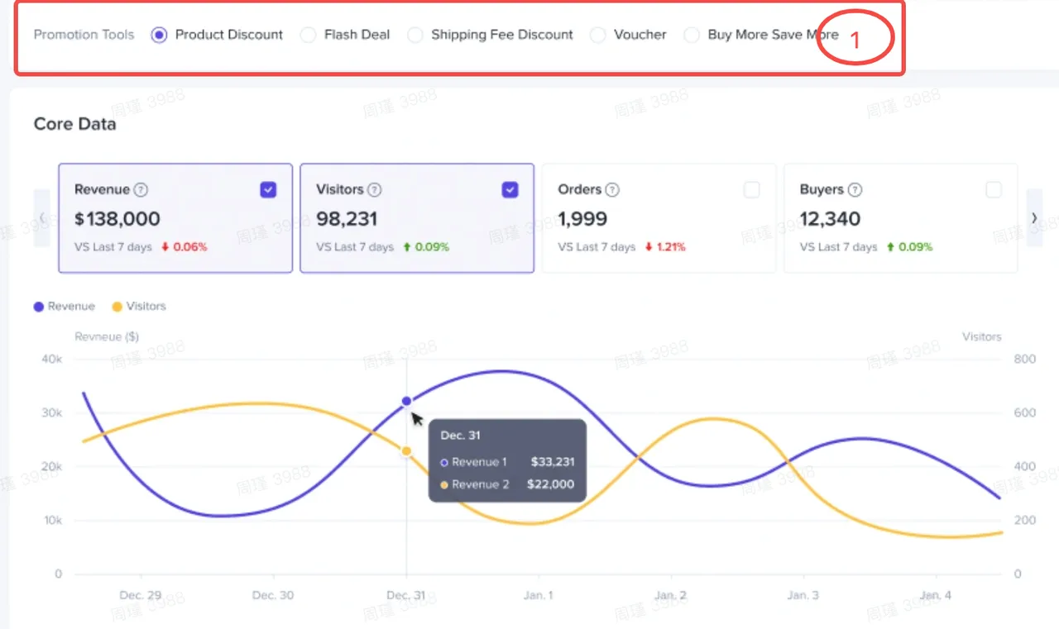
Task: Select Shipping Fee Discount radio option
Action: click(x=415, y=35)
